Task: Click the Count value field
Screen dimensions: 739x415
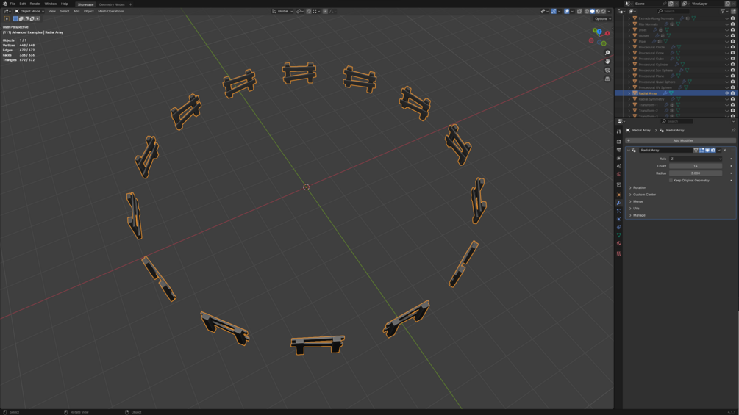Action: point(696,166)
